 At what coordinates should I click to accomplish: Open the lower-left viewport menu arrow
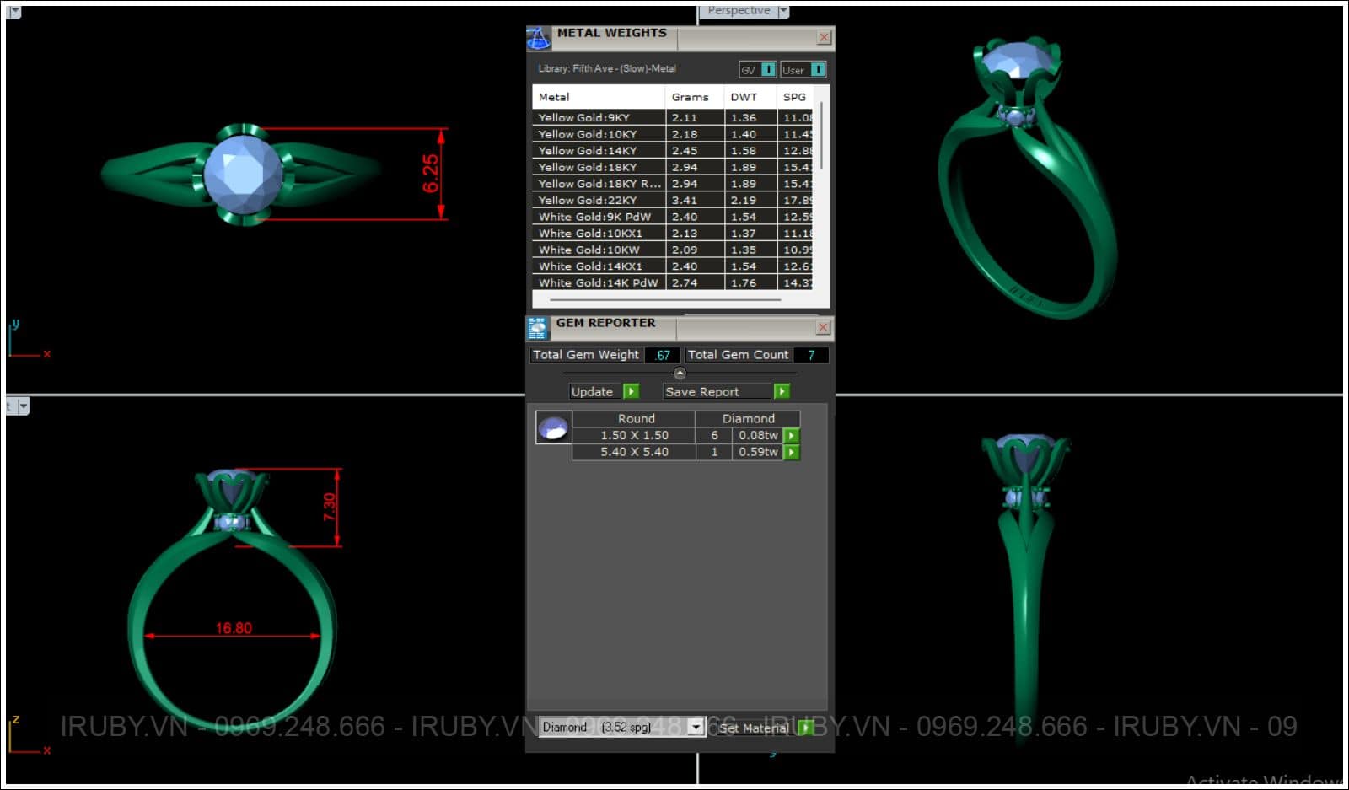23,406
